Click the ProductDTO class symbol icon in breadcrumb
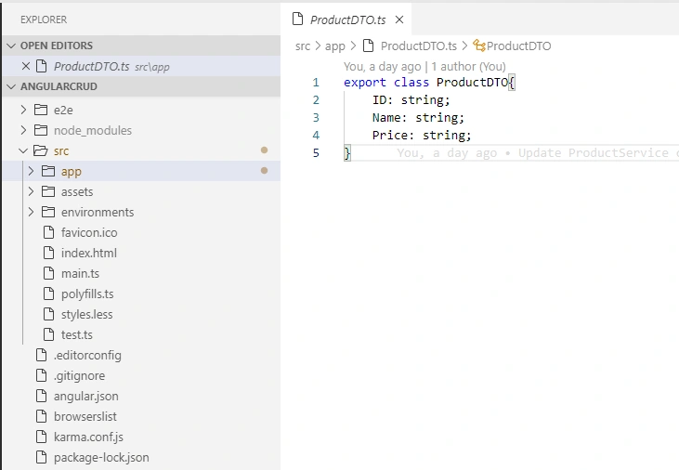679x470 pixels. [x=479, y=46]
